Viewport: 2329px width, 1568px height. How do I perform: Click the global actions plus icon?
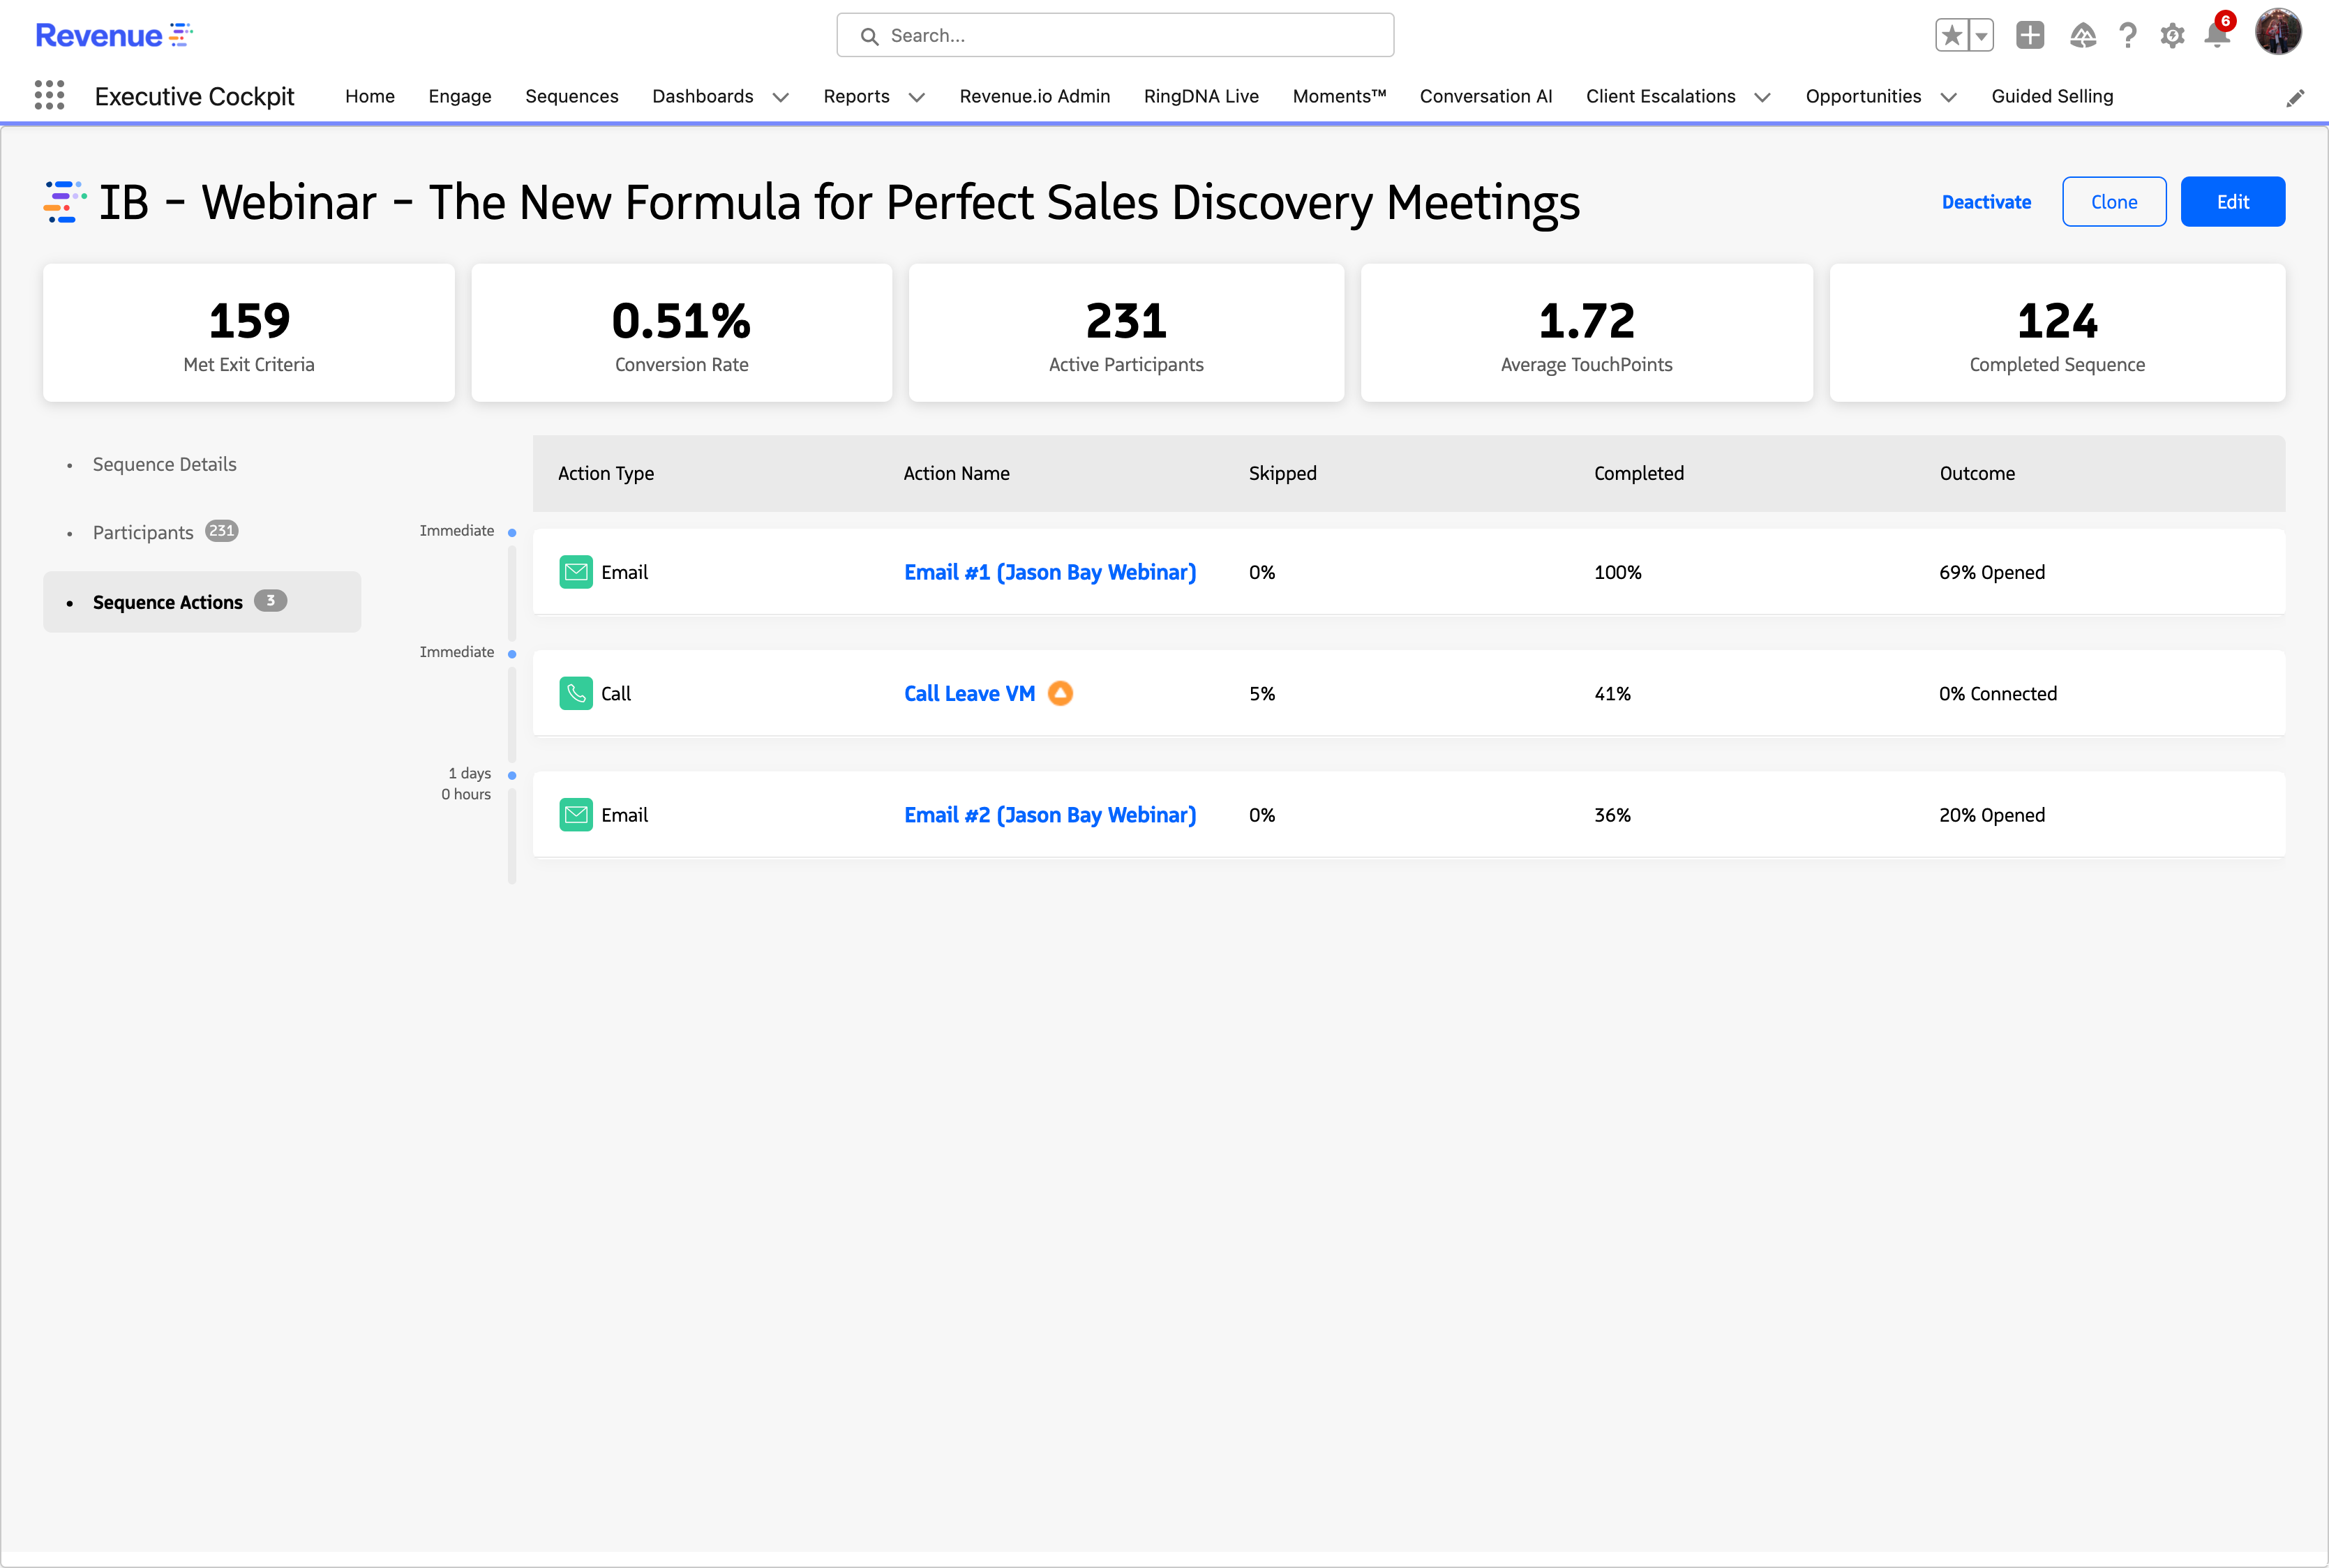[2030, 36]
